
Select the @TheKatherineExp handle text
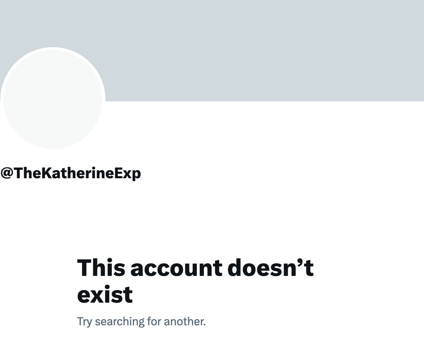pyautogui.click(x=71, y=173)
